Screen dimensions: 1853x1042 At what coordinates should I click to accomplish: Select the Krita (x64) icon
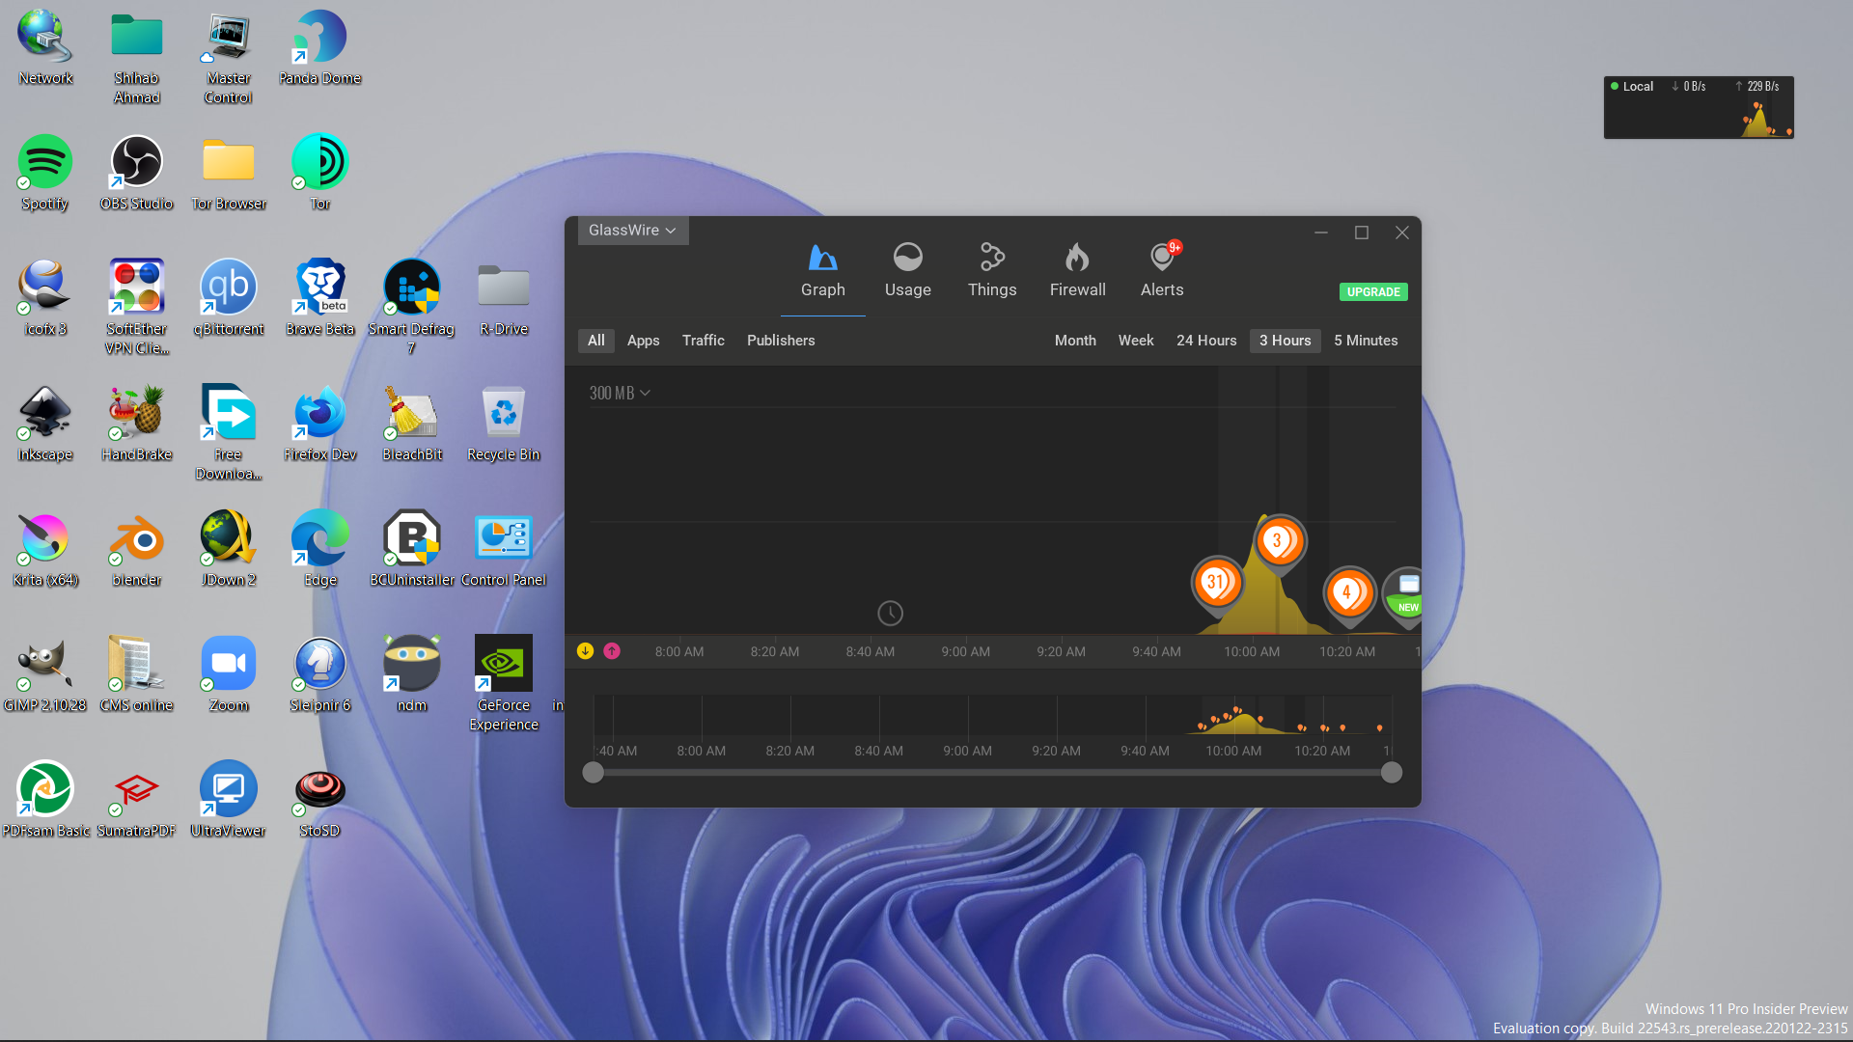tap(45, 548)
